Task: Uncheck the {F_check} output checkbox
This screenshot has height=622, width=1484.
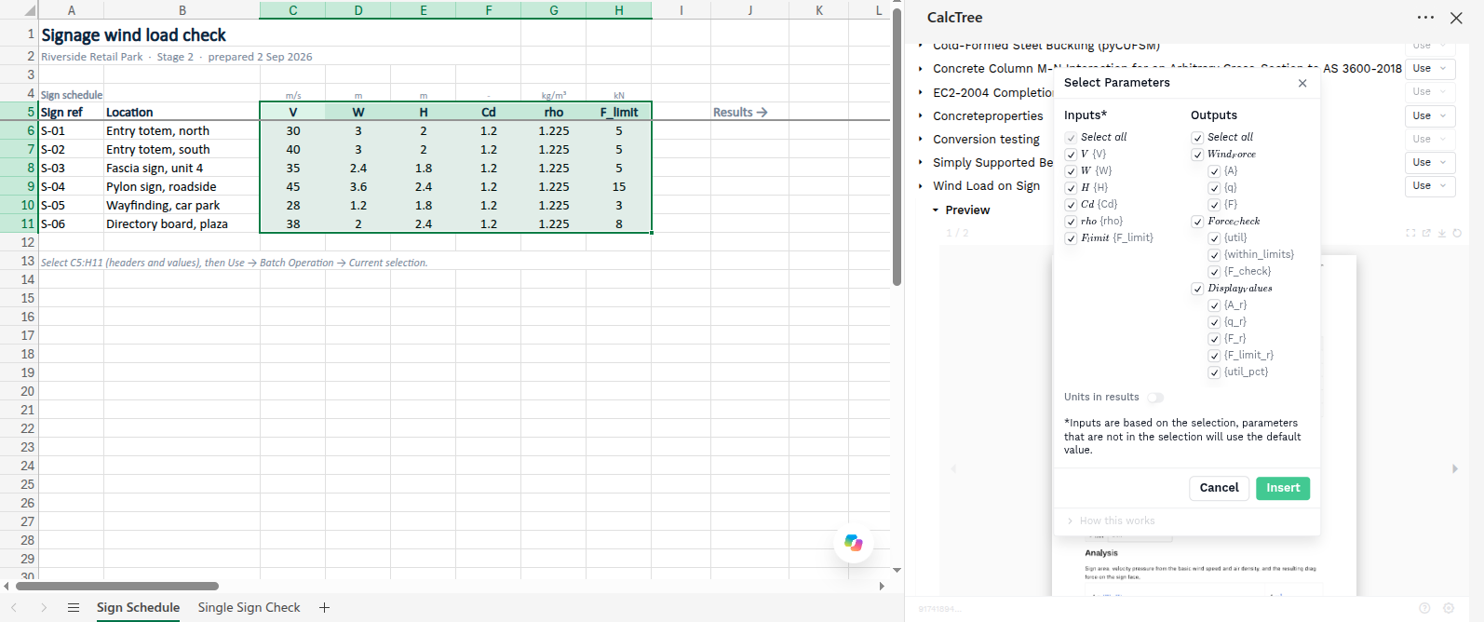Action: point(1214,272)
